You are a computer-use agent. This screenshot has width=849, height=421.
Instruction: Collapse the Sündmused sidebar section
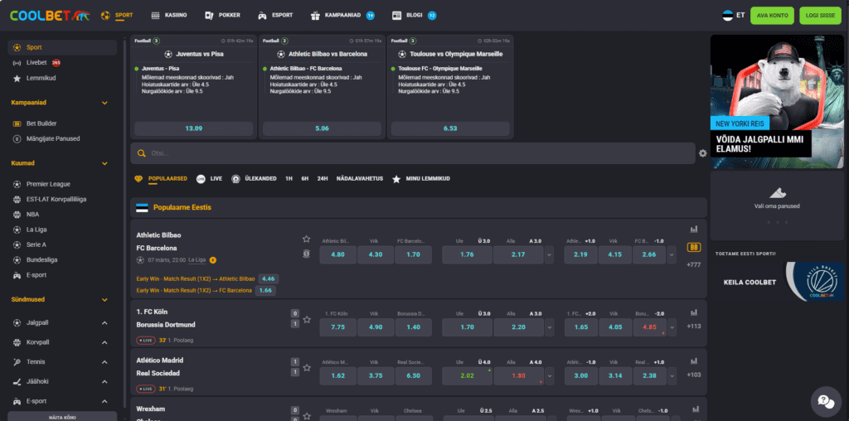(104, 300)
